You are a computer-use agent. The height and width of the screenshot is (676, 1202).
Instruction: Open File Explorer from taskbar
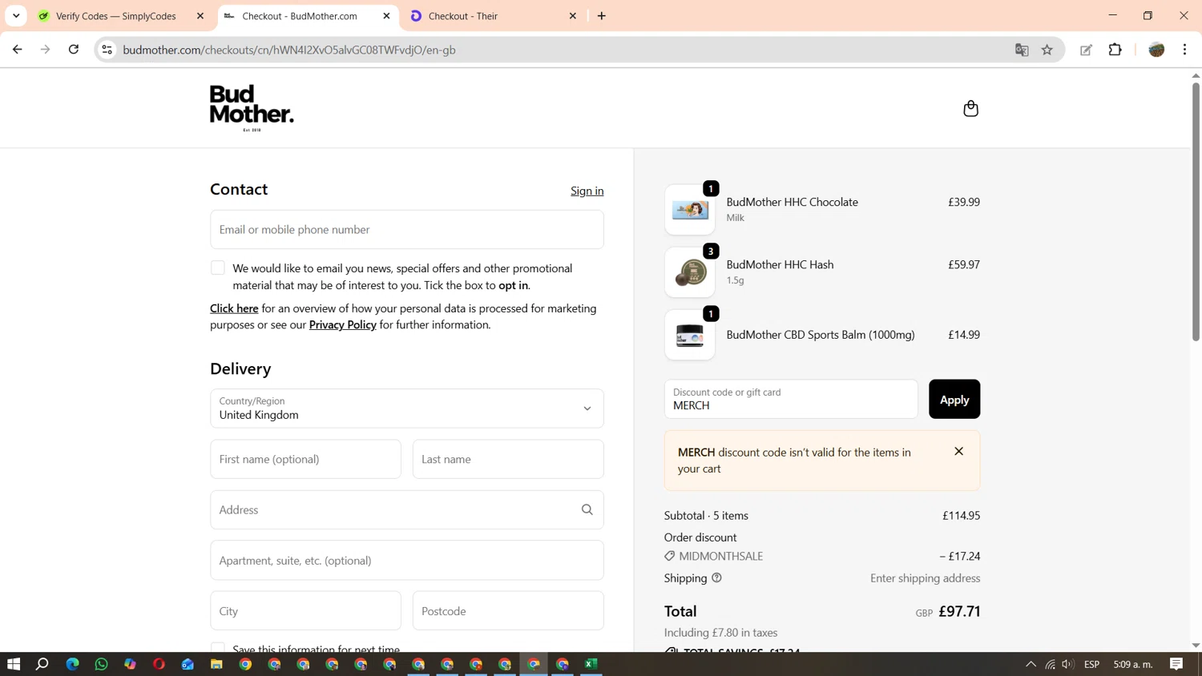(x=216, y=664)
